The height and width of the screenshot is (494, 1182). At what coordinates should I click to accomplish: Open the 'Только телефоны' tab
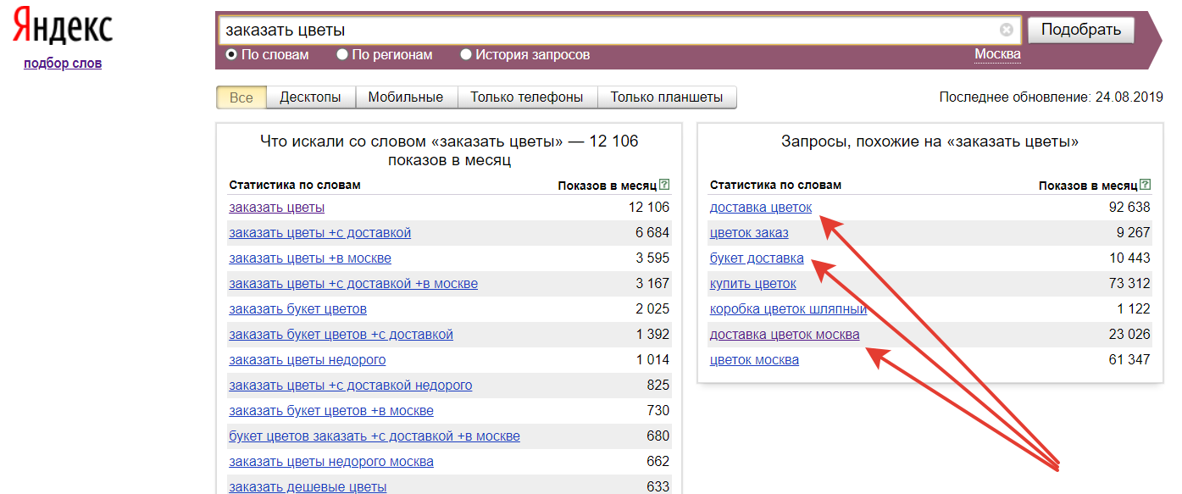(x=526, y=97)
